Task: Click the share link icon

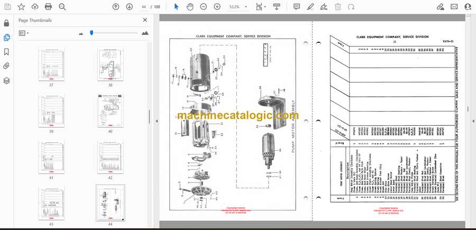Action: click(440, 7)
